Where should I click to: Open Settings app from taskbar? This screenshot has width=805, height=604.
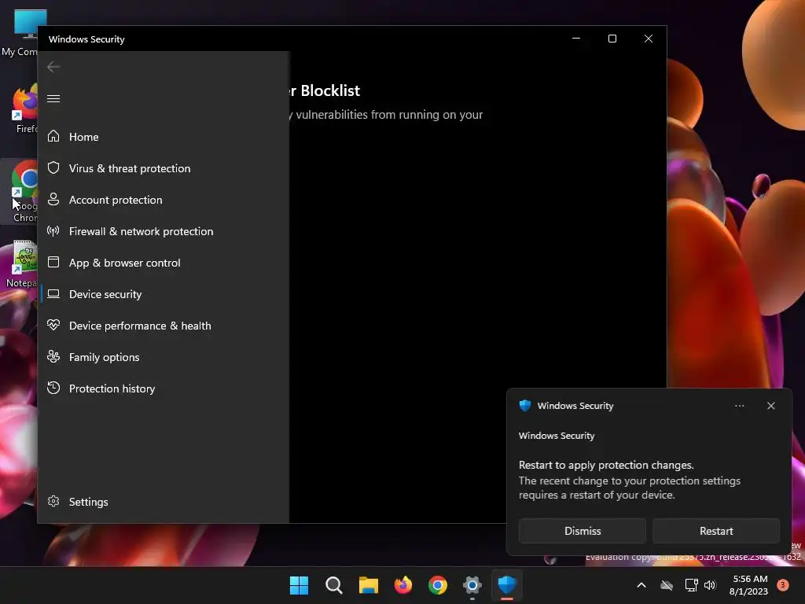pyautogui.click(x=472, y=585)
